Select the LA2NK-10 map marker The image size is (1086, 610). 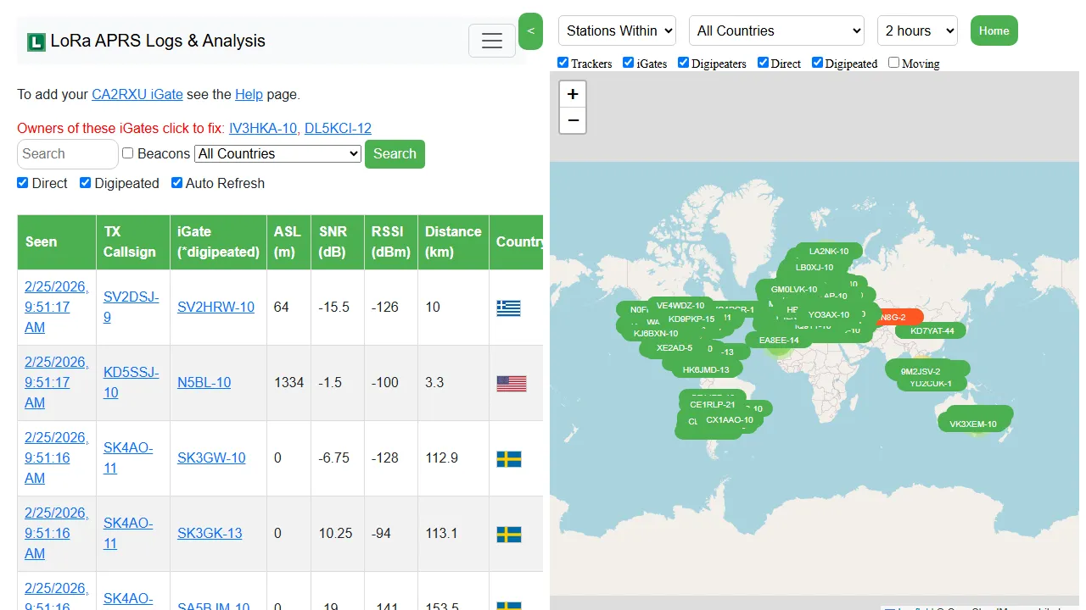tap(829, 251)
